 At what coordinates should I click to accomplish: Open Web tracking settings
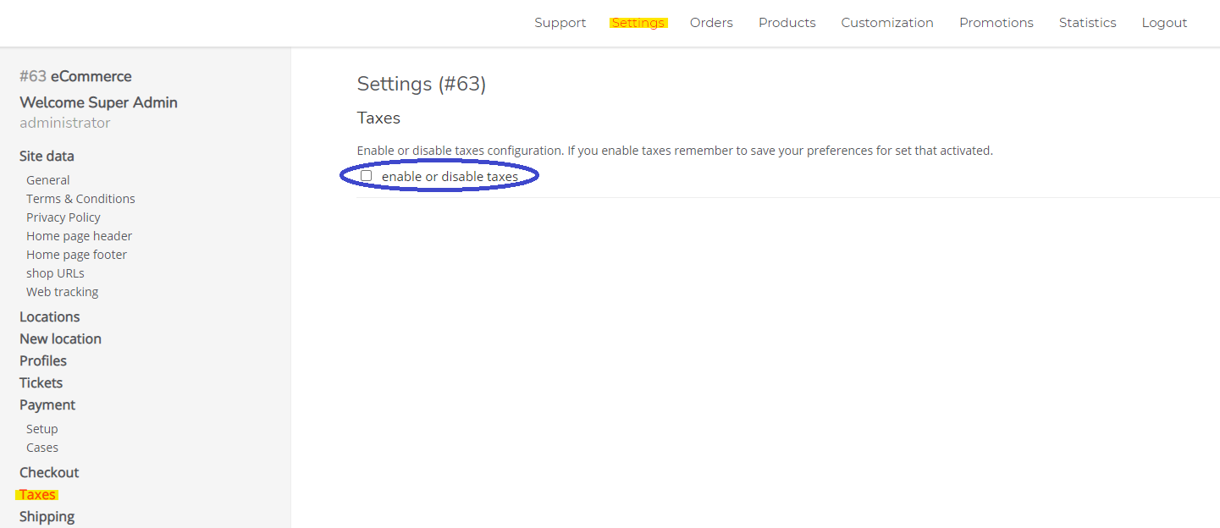pyautogui.click(x=63, y=292)
